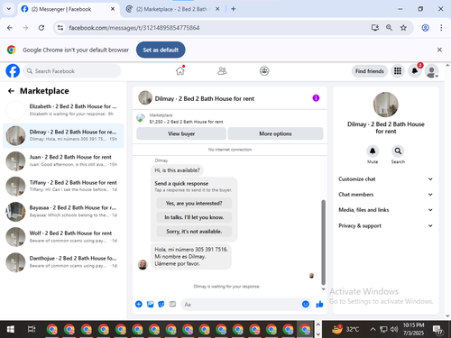The width and height of the screenshot is (451, 338).
Task: Send quick reply 'Sorry, it's not available.'
Action: (194, 232)
